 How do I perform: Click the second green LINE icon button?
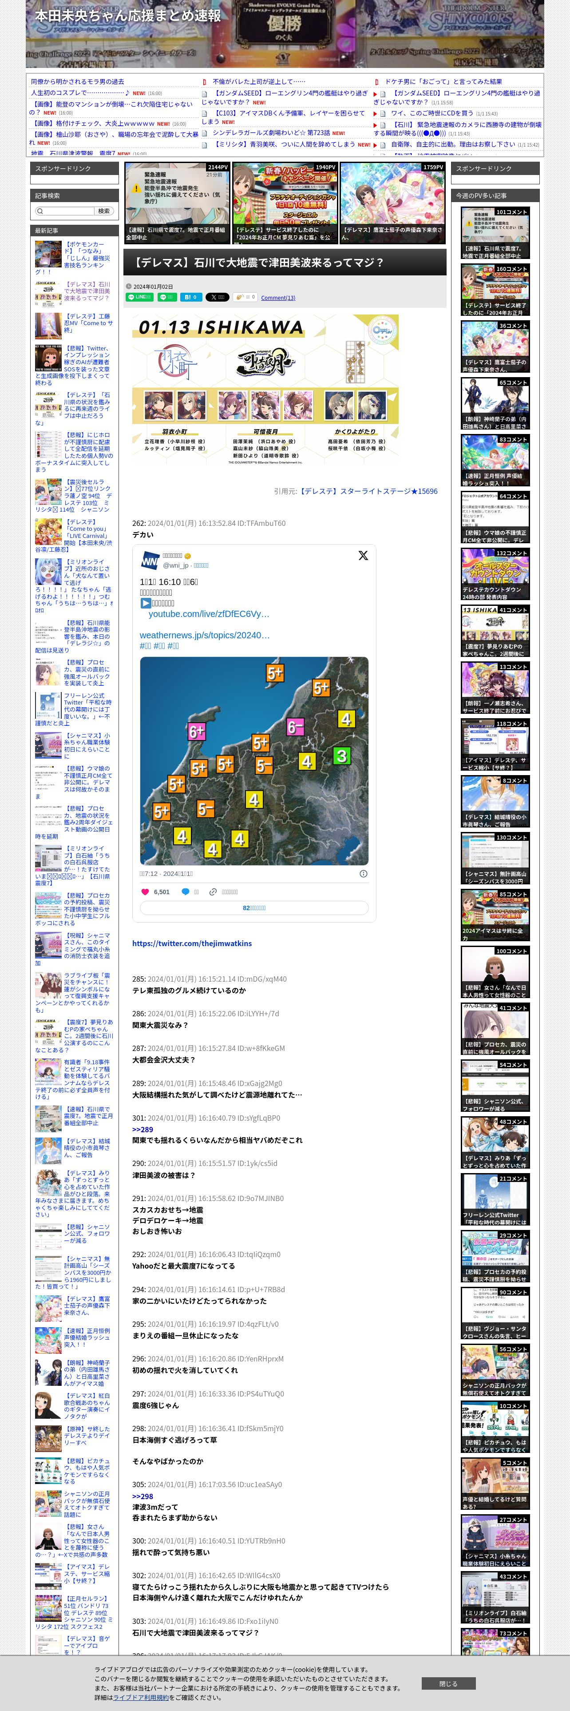coord(166,297)
